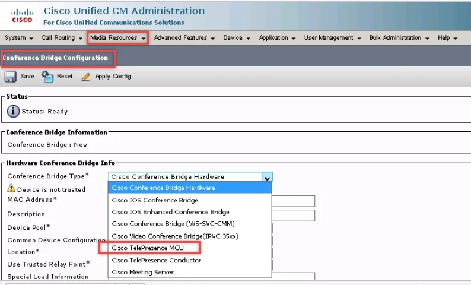Click the Conference Bridge : New text
Screen dimensions: 471x285
click(47, 145)
